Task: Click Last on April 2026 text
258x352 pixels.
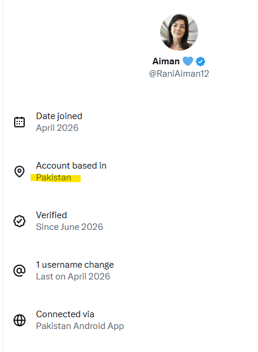Action: 73,277
